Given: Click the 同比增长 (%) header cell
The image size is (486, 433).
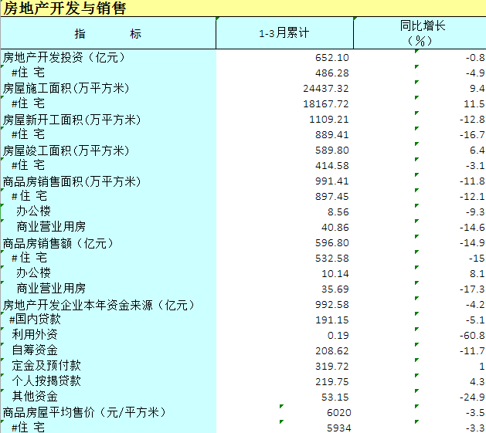Looking at the screenshot, I should pos(419,33).
